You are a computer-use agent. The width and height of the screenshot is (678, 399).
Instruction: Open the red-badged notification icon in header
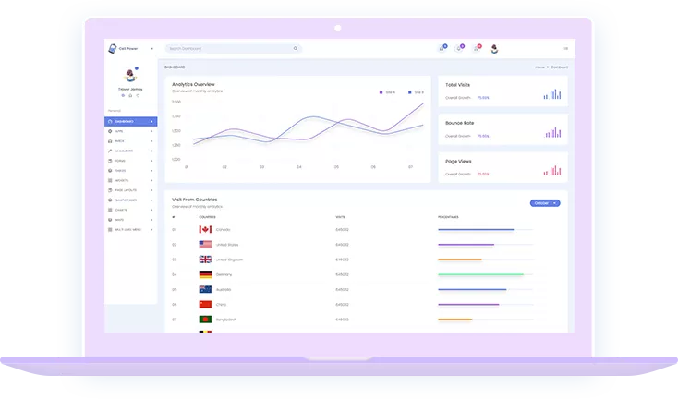point(477,48)
